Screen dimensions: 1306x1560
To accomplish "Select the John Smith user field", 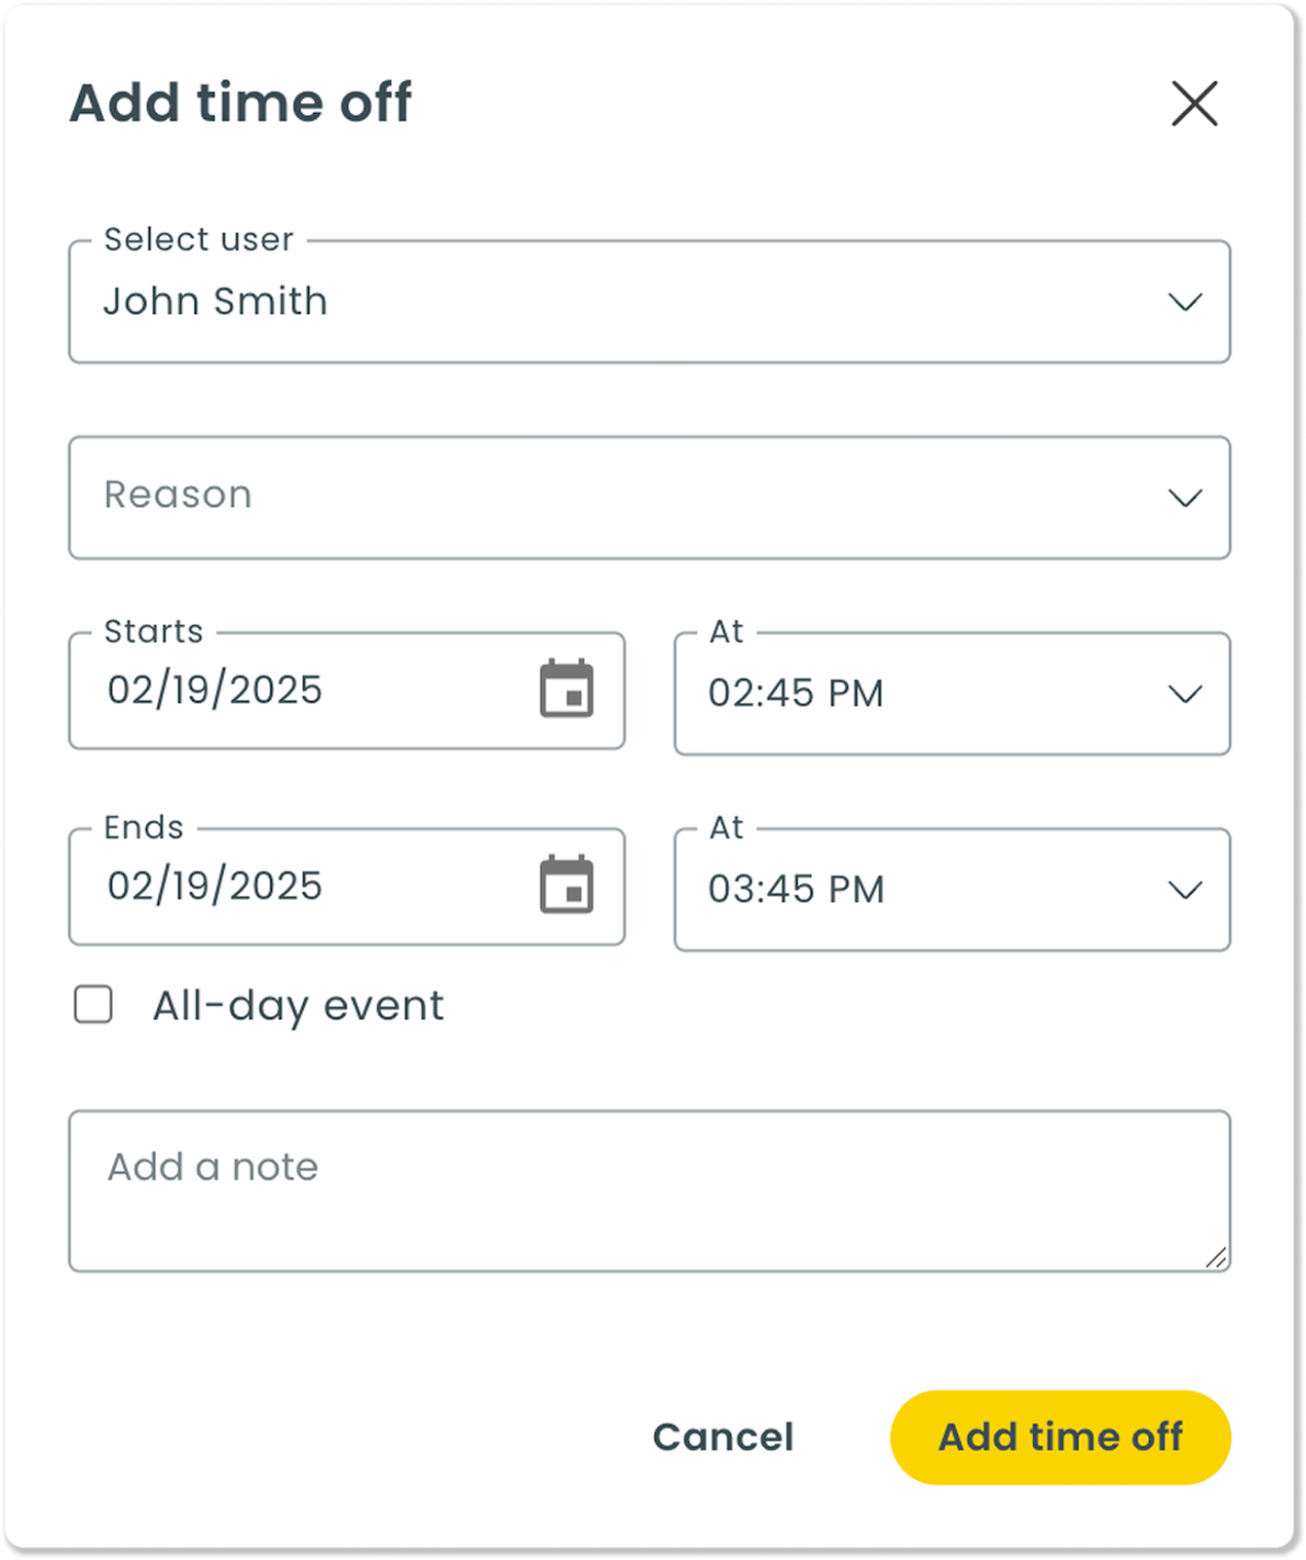I will (x=649, y=302).
